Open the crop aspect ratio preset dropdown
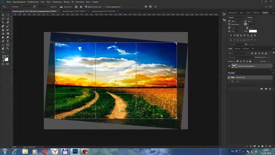 pyautogui.click(x=15, y=7)
